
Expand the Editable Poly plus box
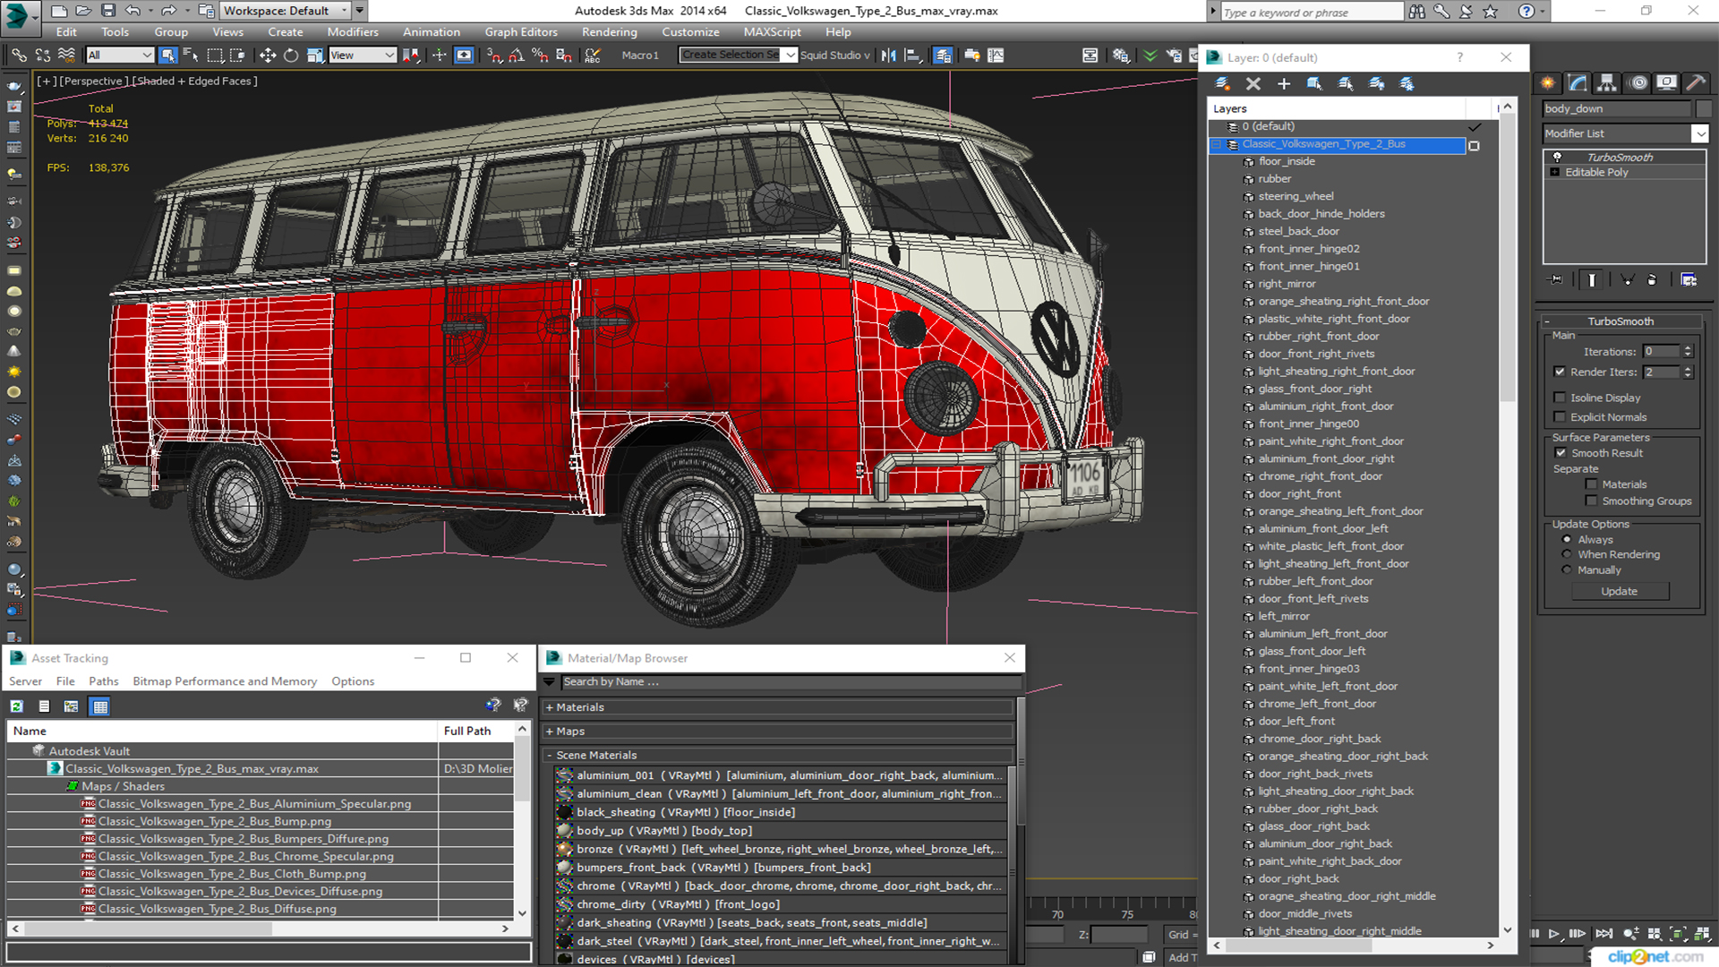pyautogui.click(x=1555, y=172)
